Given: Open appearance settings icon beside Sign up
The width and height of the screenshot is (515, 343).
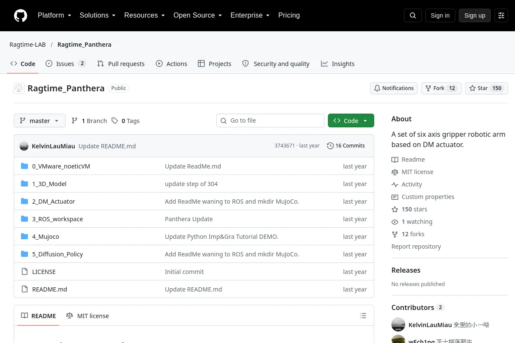Looking at the screenshot, I should [x=501, y=15].
